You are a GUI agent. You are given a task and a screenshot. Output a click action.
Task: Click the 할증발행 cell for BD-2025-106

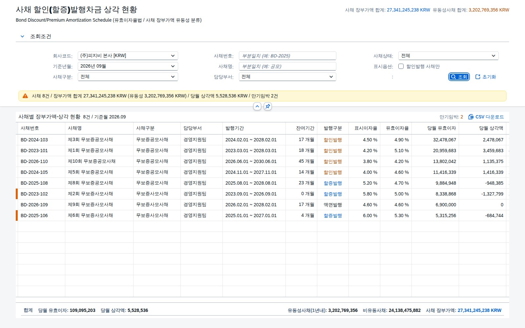click(x=333, y=215)
